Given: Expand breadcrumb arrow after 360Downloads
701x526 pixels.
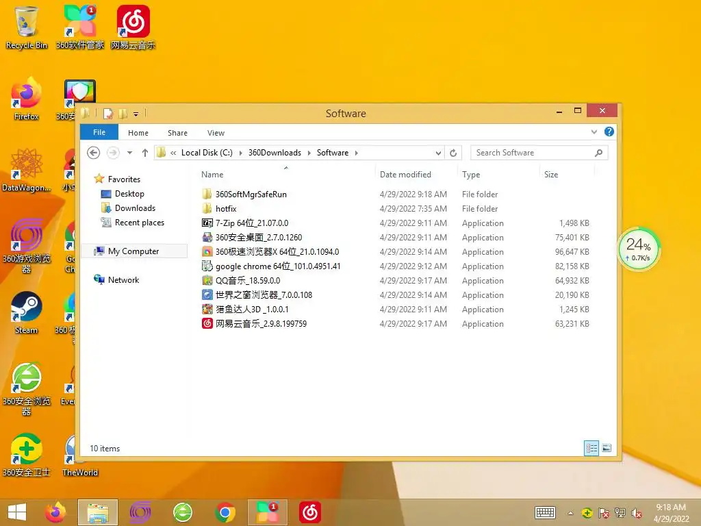Looking at the screenshot, I should [x=309, y=153].
